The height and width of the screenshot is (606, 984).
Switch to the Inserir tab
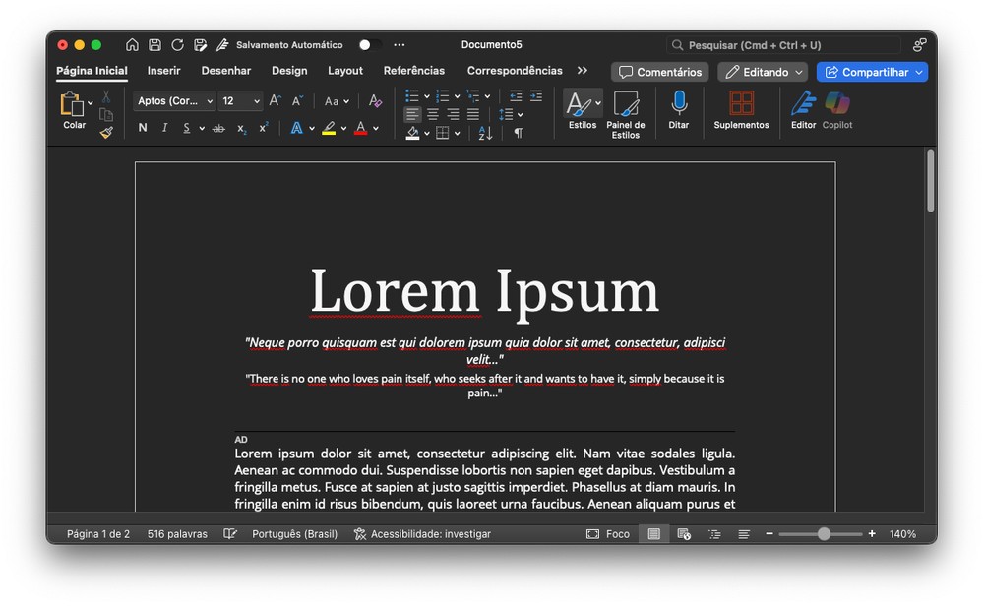(163, 71)
